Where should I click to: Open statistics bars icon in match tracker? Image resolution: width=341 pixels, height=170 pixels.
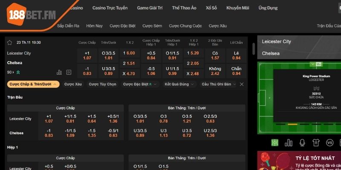click(289, 143)
